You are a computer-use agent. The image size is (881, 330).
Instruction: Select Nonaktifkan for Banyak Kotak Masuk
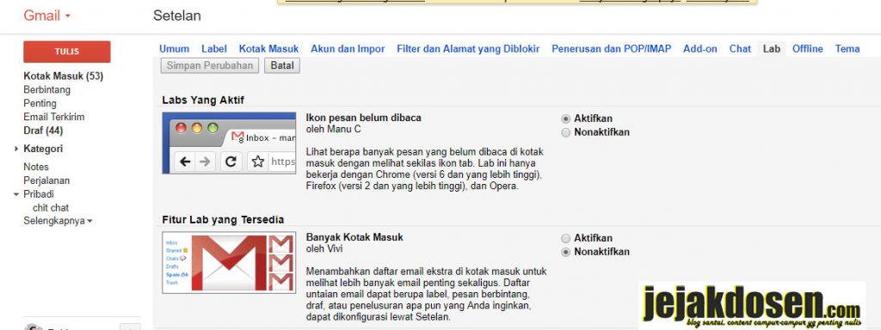[x=566, y=252]
